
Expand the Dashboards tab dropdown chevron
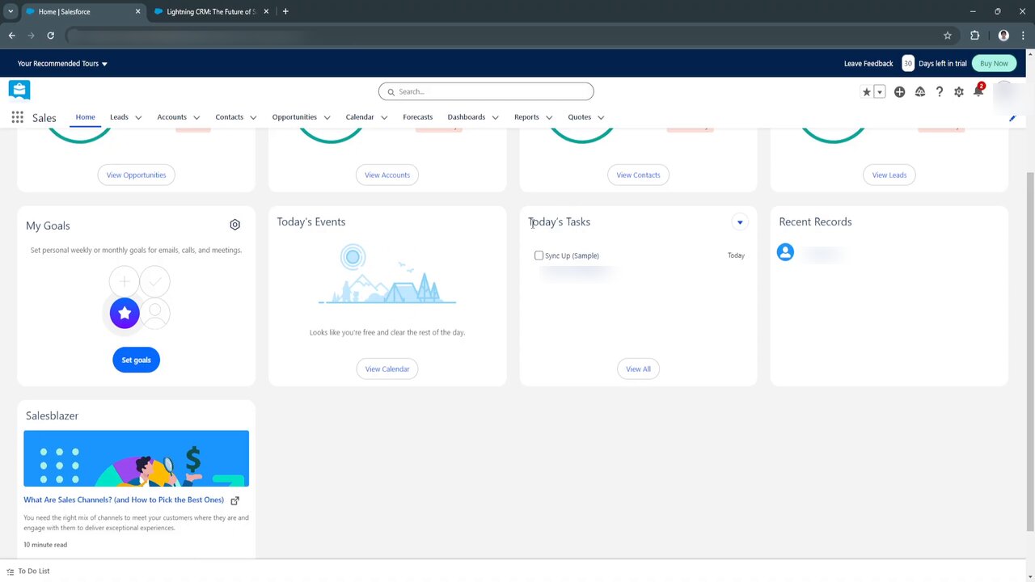pos(495,118)
